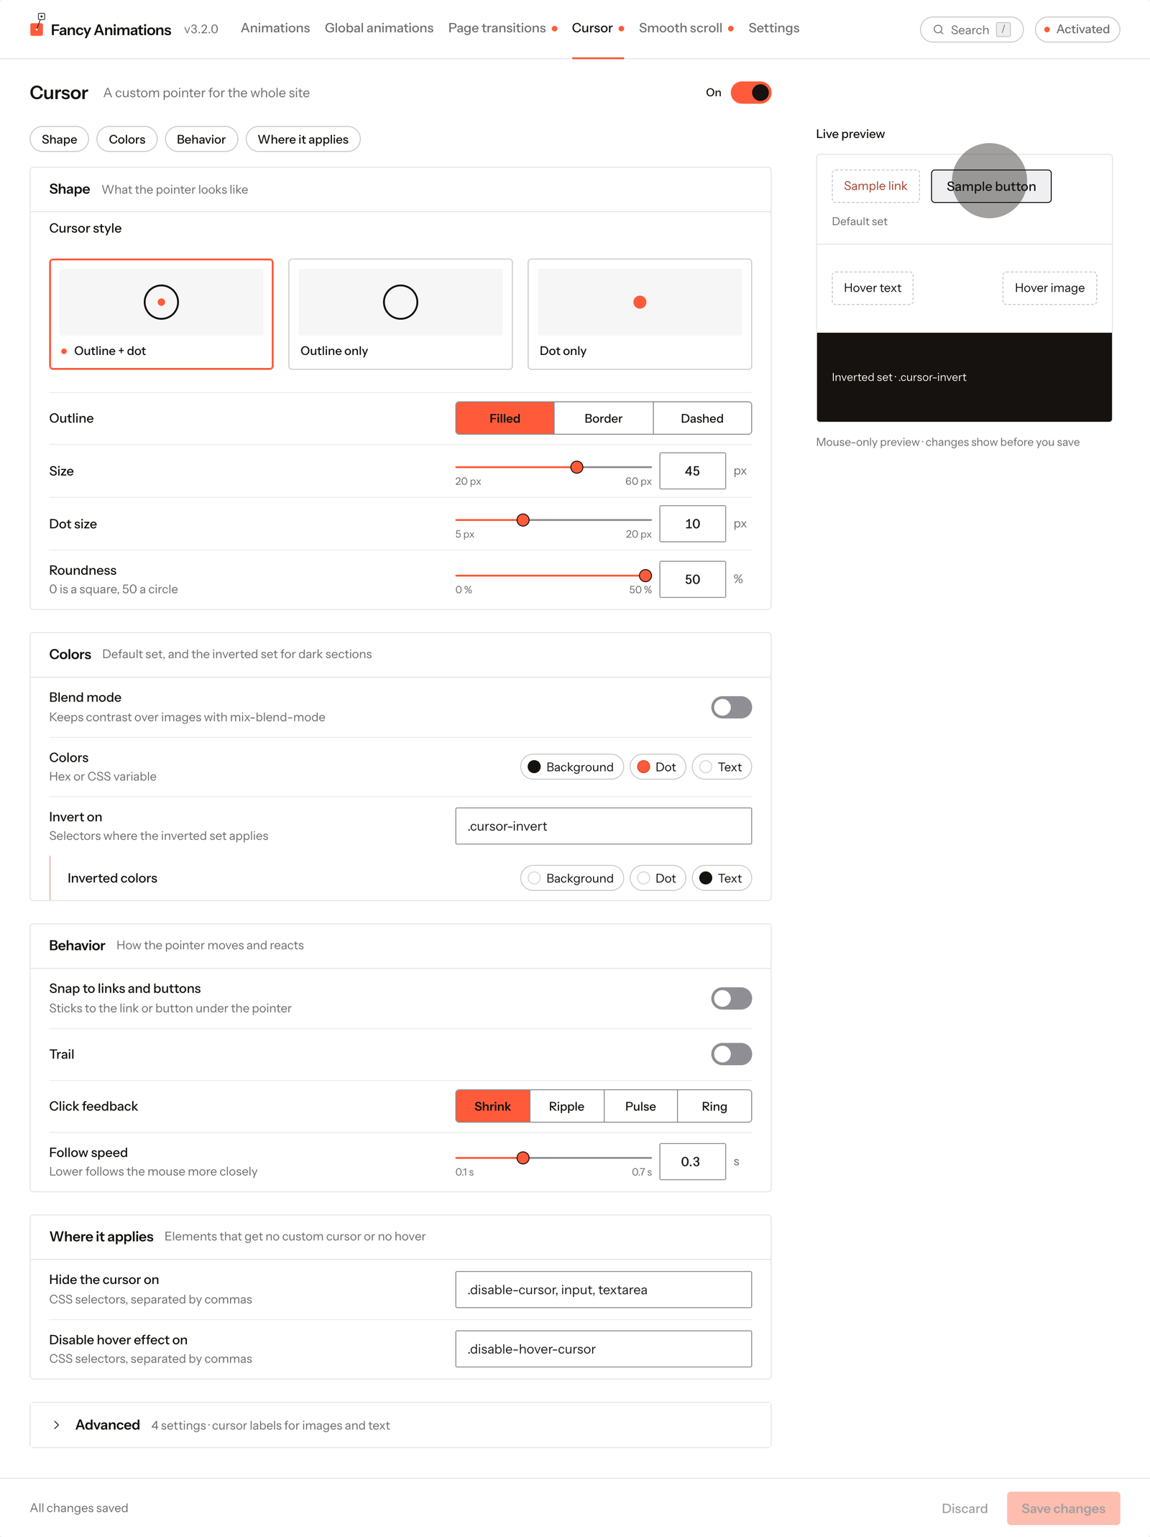Open the default Dot color swatch

pos(657,767)
